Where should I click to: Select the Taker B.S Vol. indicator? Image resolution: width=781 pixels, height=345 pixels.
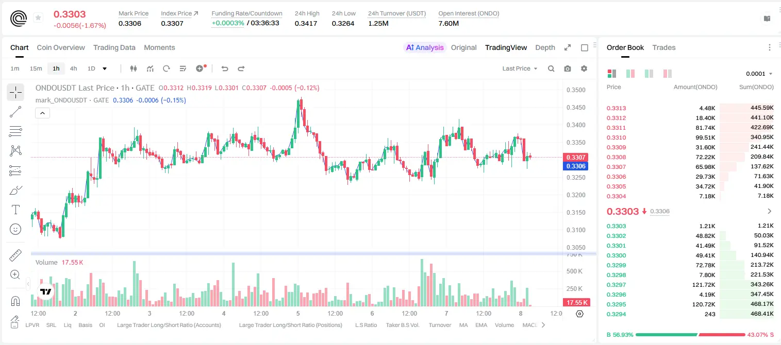(403, 325)
